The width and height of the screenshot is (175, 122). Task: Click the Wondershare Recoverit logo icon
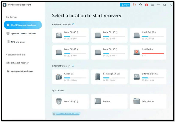[x=5, y=5]
